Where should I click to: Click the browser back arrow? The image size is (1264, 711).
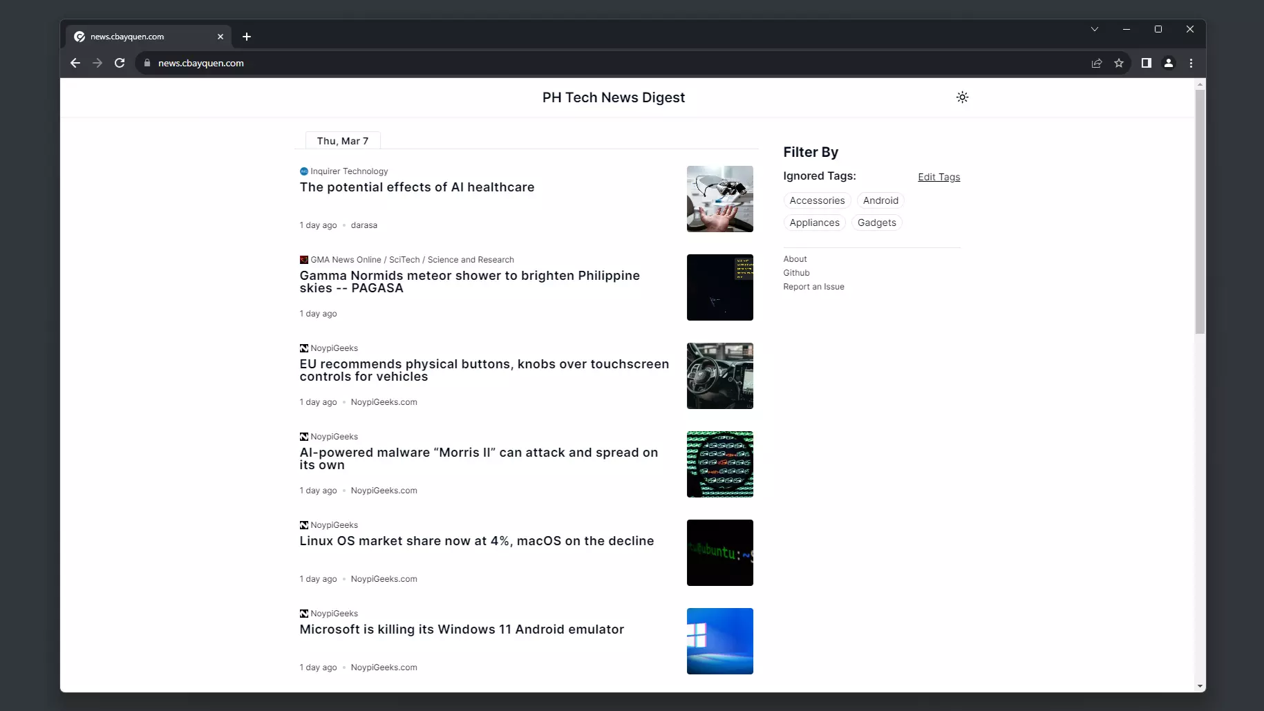[75, 63]
